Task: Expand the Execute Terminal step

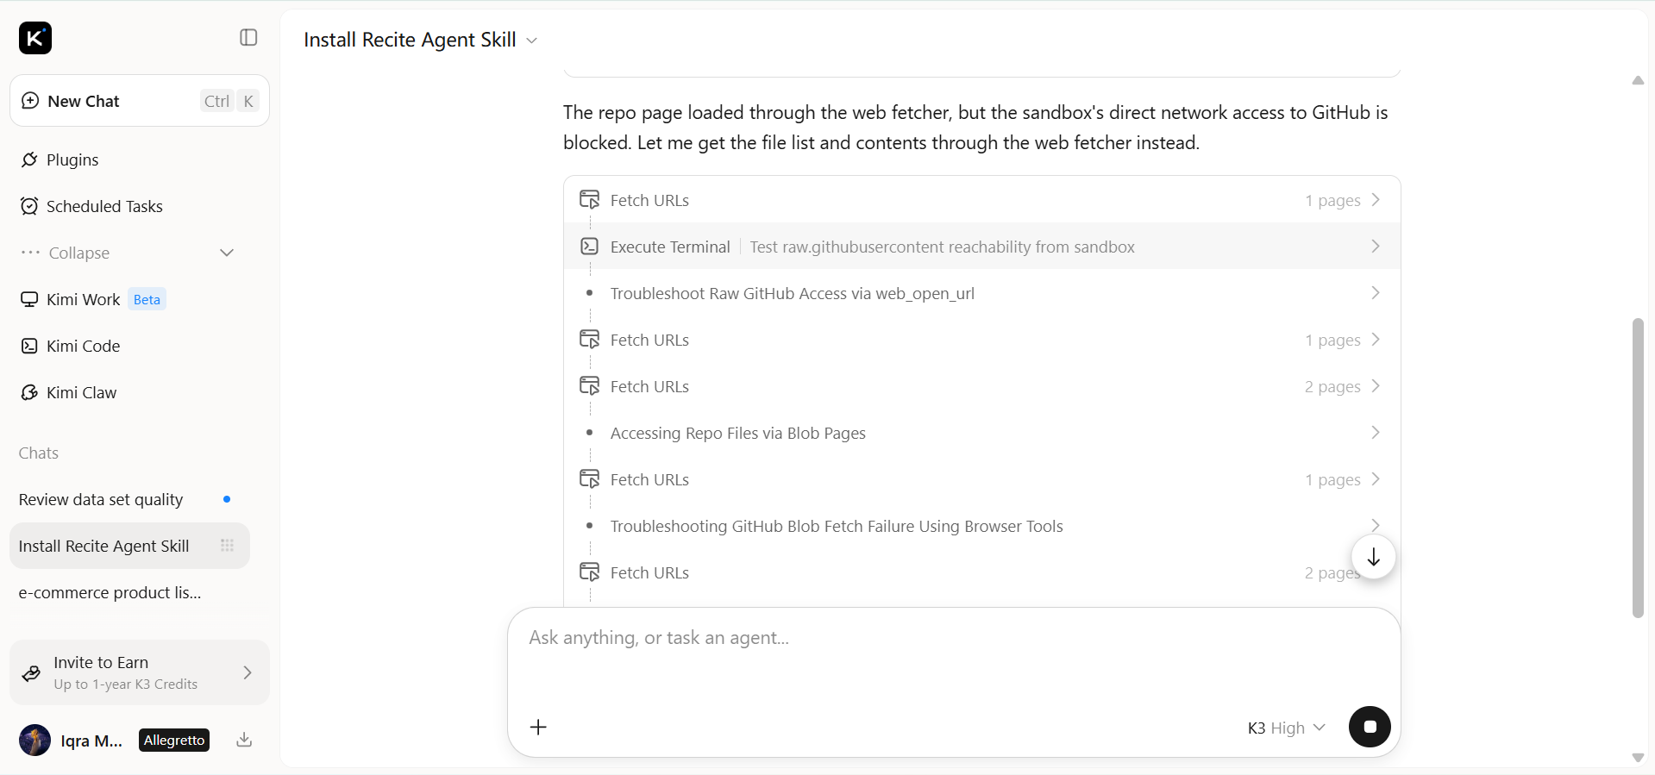Action: [x=981, y=247]
